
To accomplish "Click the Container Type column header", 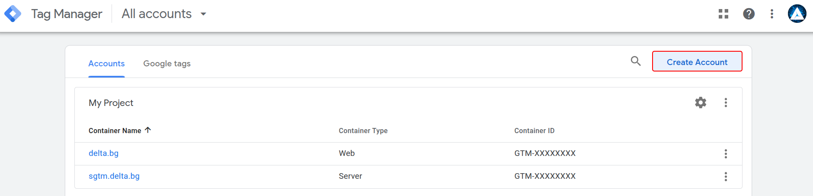I will (x=363, y=131).
